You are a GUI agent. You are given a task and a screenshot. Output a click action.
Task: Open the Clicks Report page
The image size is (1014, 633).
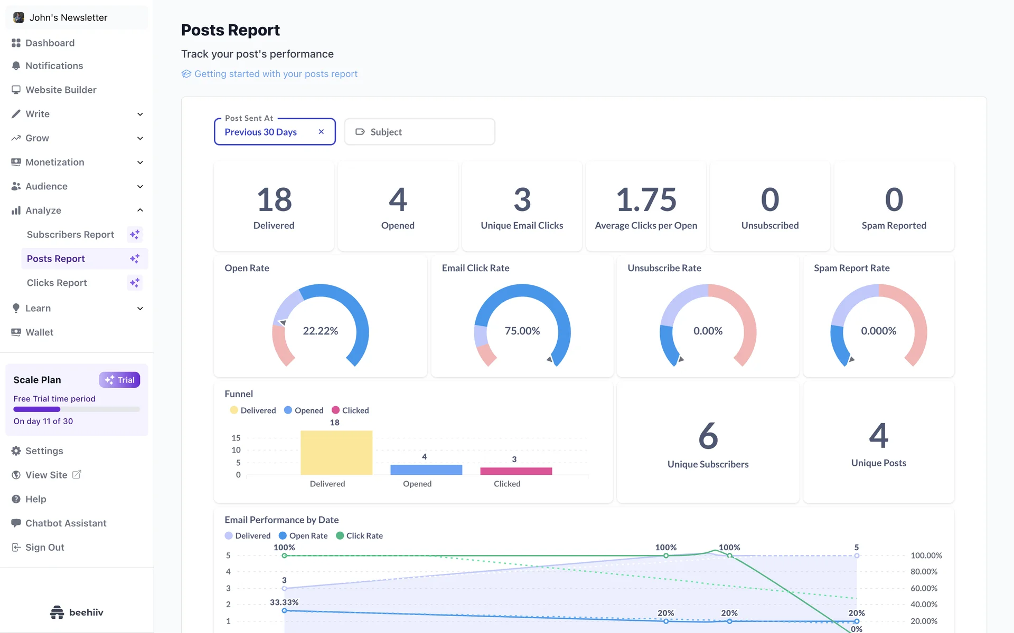57,283
